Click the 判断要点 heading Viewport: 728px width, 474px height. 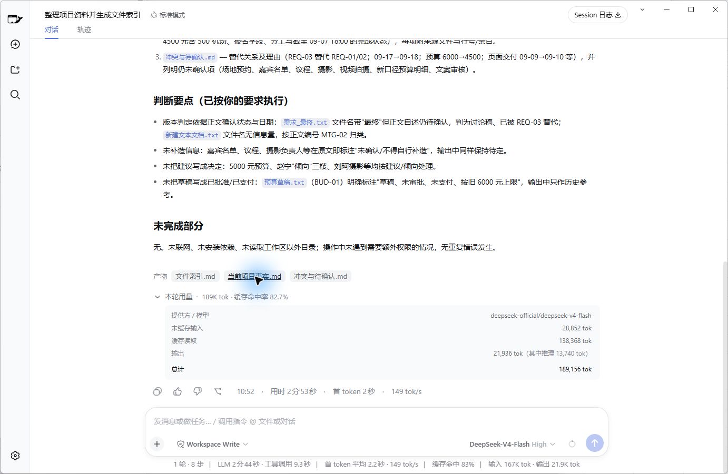click(x=221, y=101)
